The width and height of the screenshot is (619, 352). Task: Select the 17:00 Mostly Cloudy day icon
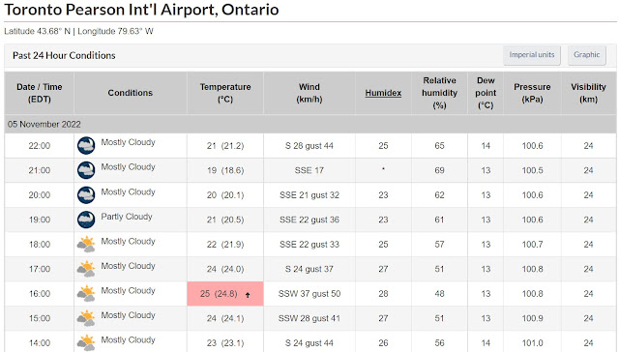[x=86, y=269]
